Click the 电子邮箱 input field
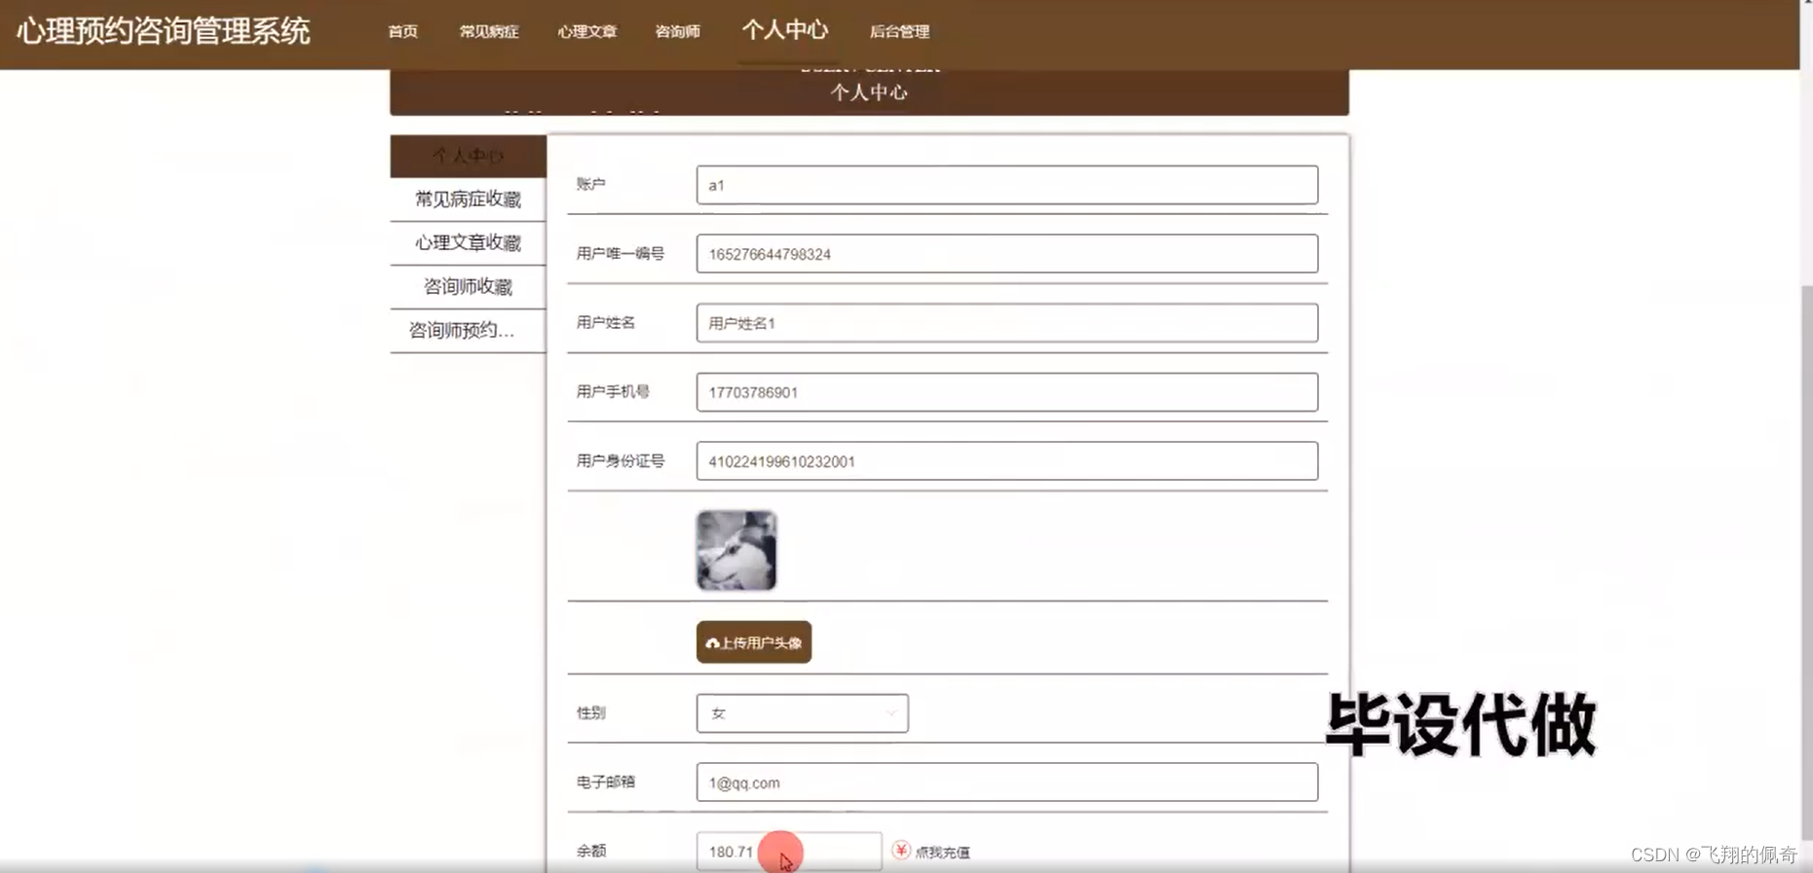Image resolution: width=1813 pixels, height=873 pixels. [x=1007, y=782]
